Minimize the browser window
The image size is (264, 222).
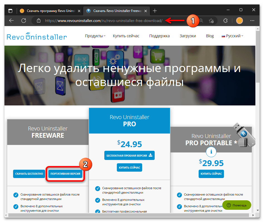pyautogui.click(x=228, y=10)
